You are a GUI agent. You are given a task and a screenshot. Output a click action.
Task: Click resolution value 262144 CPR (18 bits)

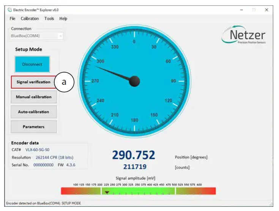[x=54, y=157]
